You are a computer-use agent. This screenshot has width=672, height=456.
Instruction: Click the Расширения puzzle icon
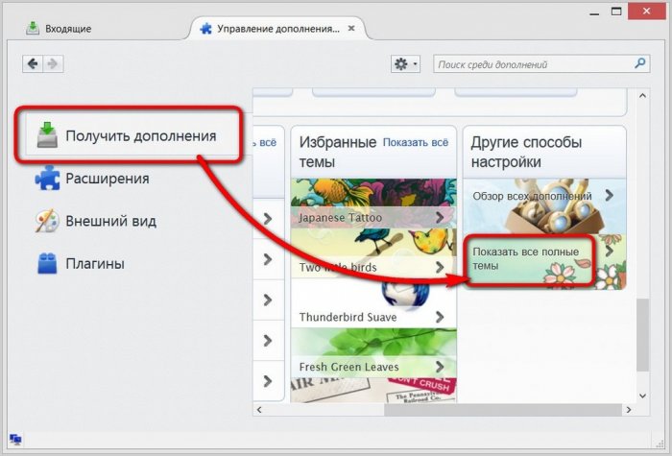click(48, 179)
